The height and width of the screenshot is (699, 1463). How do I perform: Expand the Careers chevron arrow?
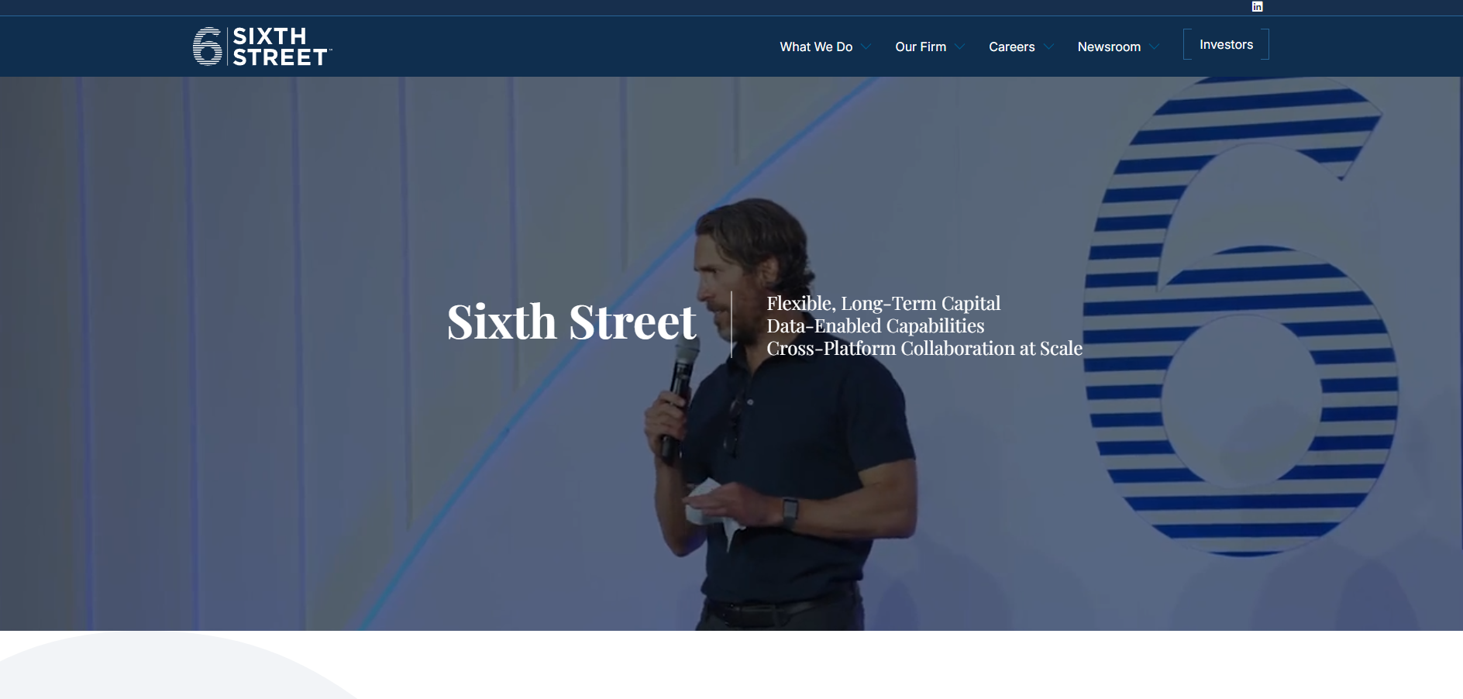1048,47
